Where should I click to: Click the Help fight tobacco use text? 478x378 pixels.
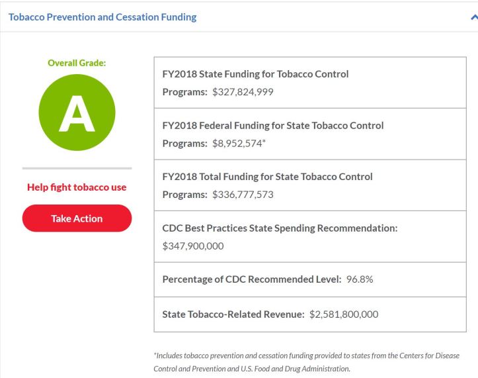[77, 187]
